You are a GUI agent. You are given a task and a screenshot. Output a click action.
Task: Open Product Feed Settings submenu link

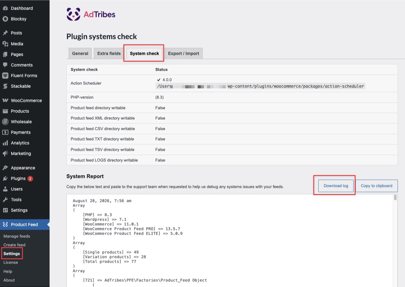(x=12, y=254)
